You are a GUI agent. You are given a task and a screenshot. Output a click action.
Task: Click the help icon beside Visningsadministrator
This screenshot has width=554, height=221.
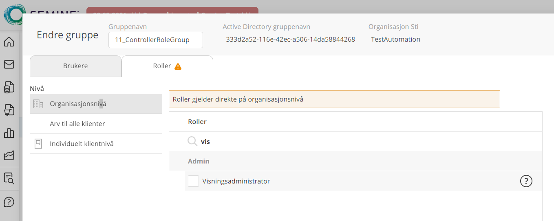point(526,181)
